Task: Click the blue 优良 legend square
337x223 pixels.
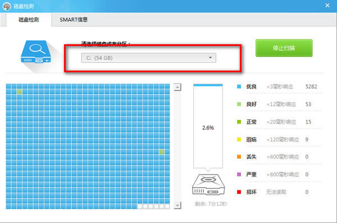Action: click(x=239, y=87)
